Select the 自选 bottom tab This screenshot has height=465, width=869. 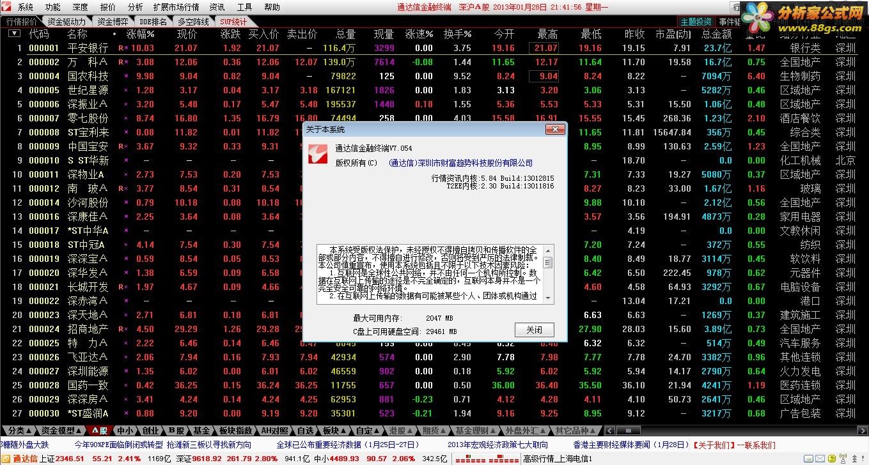[x=306, y=431]
